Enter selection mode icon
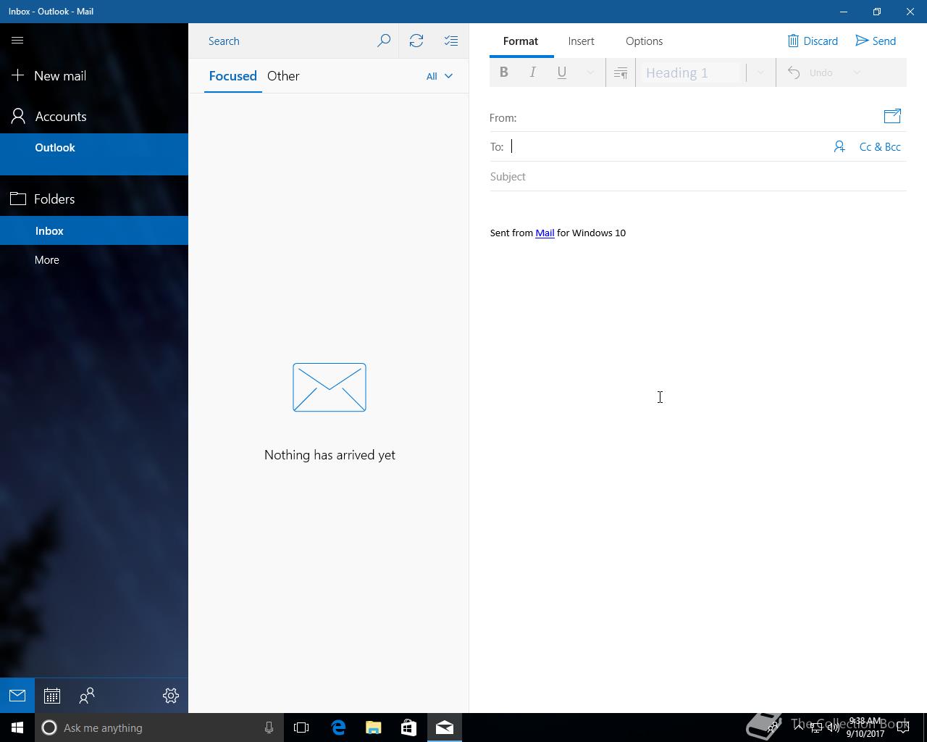 pyautogui.click(x=451, y=41)
